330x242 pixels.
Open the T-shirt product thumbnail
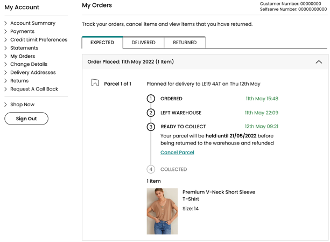tap(162, 211)
